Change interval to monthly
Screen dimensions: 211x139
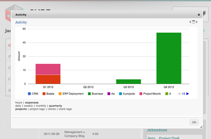[41, 106]
